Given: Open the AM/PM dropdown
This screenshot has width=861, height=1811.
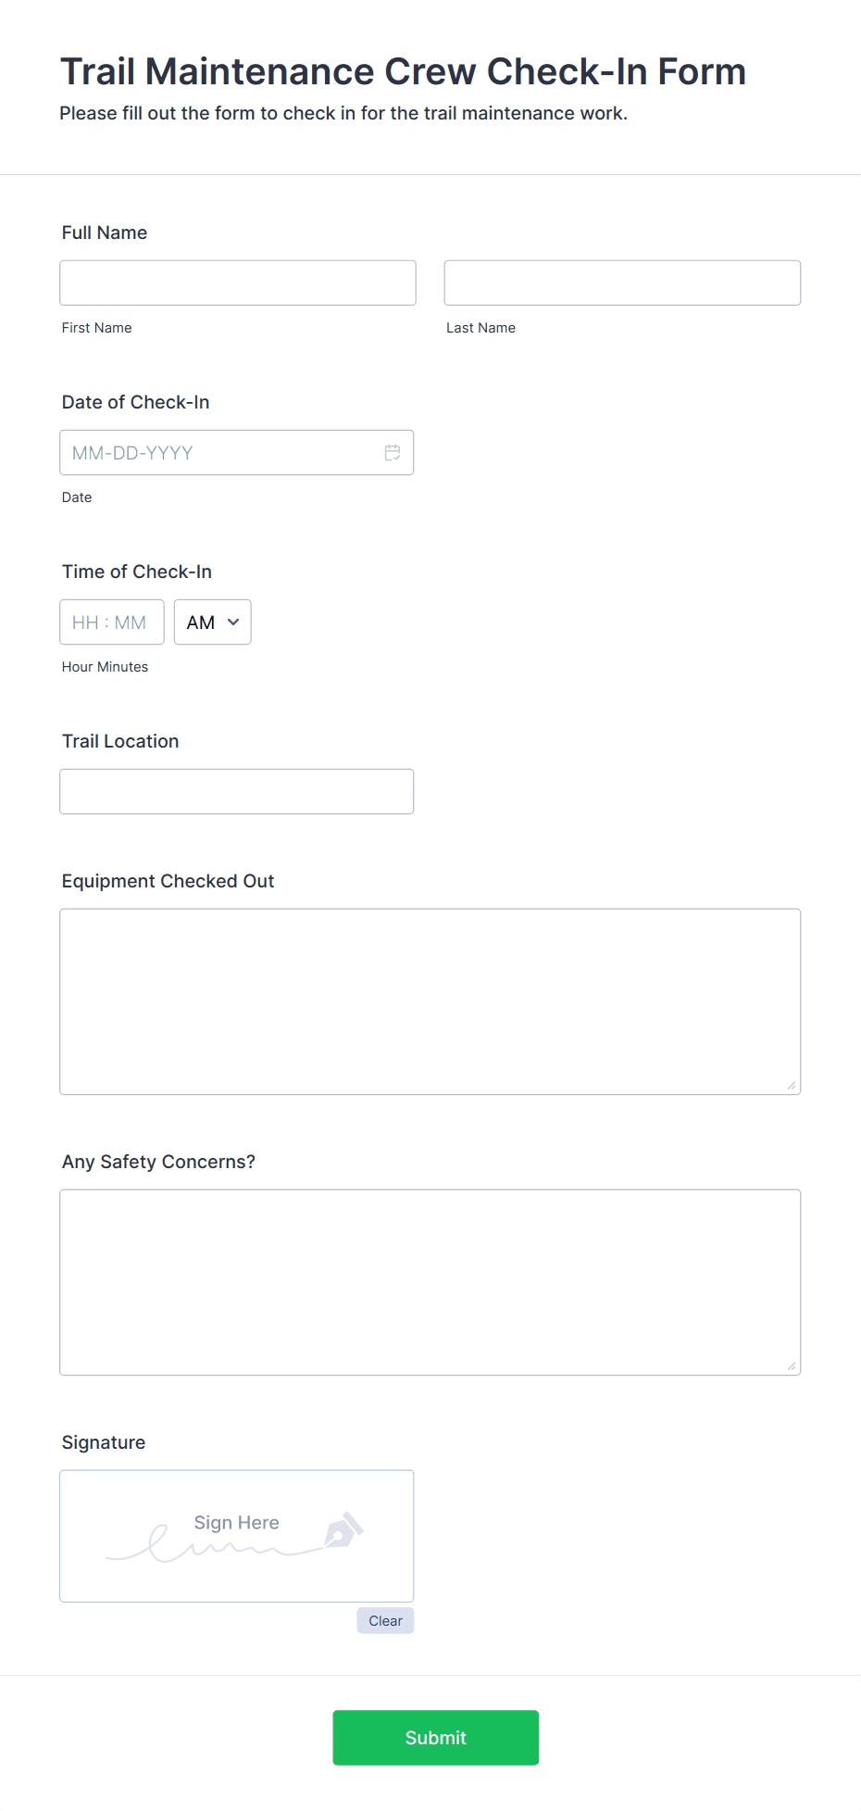Looking at the screenshot, I should 213,623.
